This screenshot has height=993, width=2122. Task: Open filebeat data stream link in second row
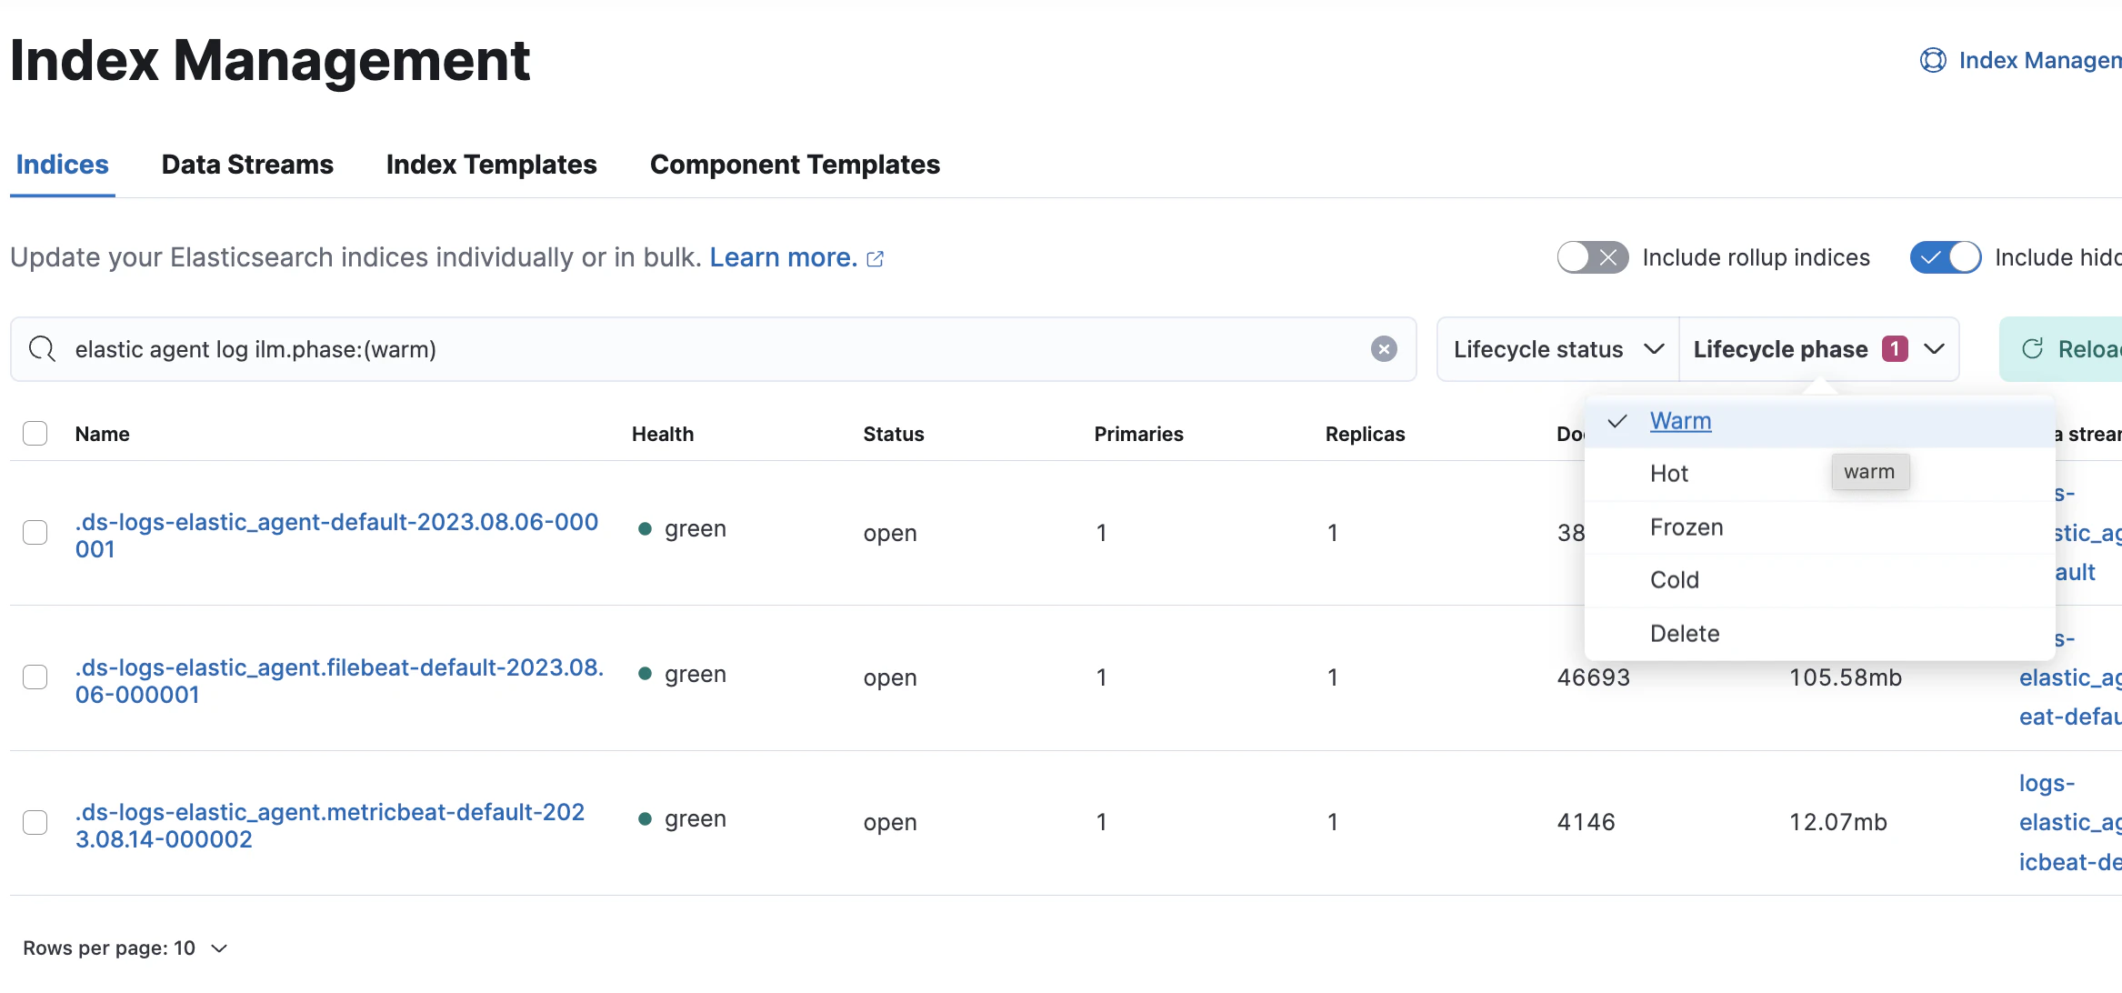click(x=2070, y=677)
